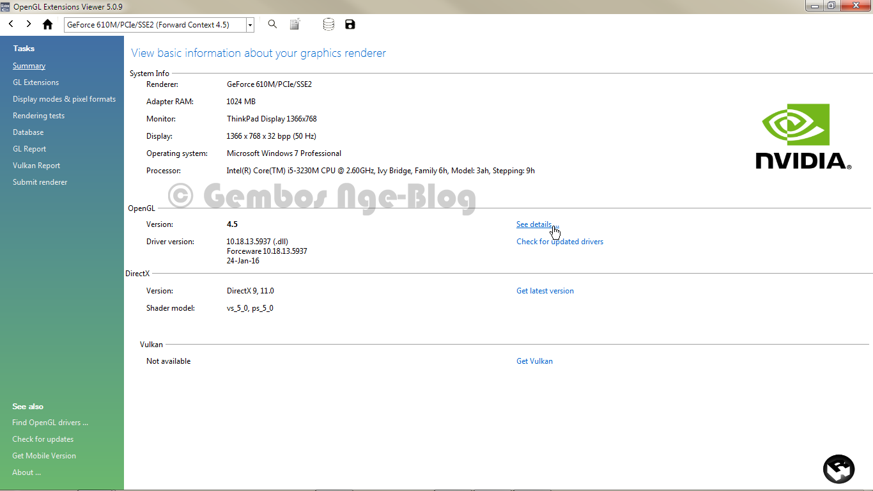The height and width of the screenshot is (491, 873).
Task: Click Check for updated drivers link
Action: point(560,242)
